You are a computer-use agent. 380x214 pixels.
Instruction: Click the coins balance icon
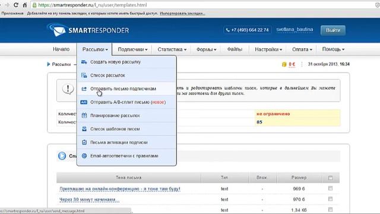pyautogui.click(x=284, y=64)
